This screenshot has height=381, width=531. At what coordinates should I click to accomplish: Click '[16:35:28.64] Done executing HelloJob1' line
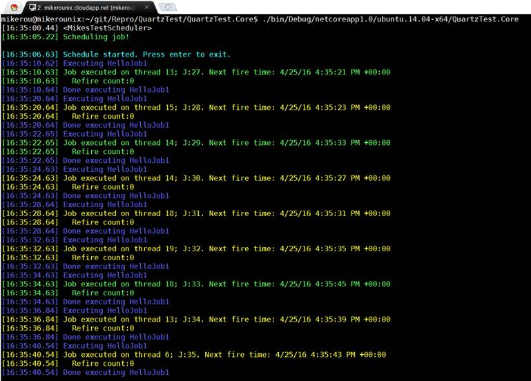[86, 231]
